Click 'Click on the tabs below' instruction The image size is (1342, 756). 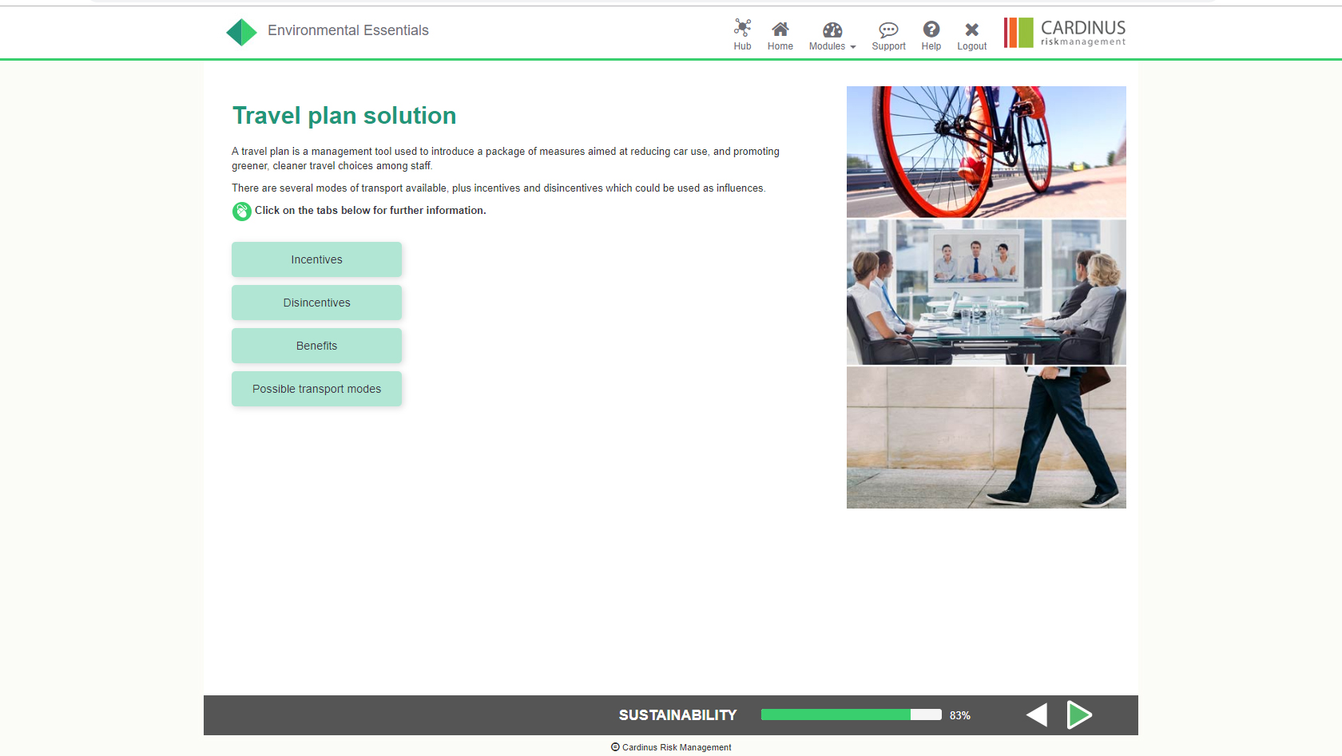tap(370, 211)
